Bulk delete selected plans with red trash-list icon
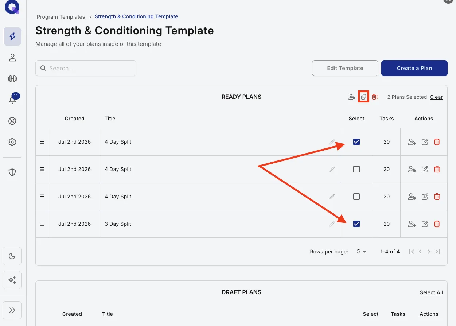Image resolution: width=456 pixels, height=326 pixels. click(375, 97)
